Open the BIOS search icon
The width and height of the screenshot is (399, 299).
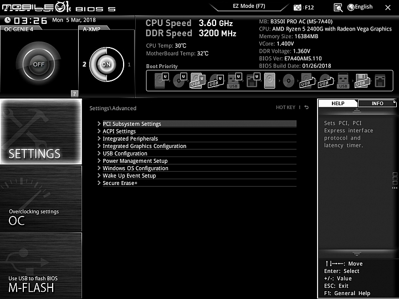click(338, 7)
